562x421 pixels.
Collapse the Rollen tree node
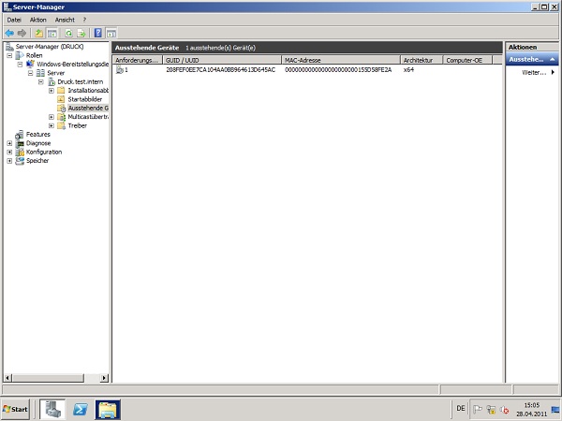[x=9, y=55]
